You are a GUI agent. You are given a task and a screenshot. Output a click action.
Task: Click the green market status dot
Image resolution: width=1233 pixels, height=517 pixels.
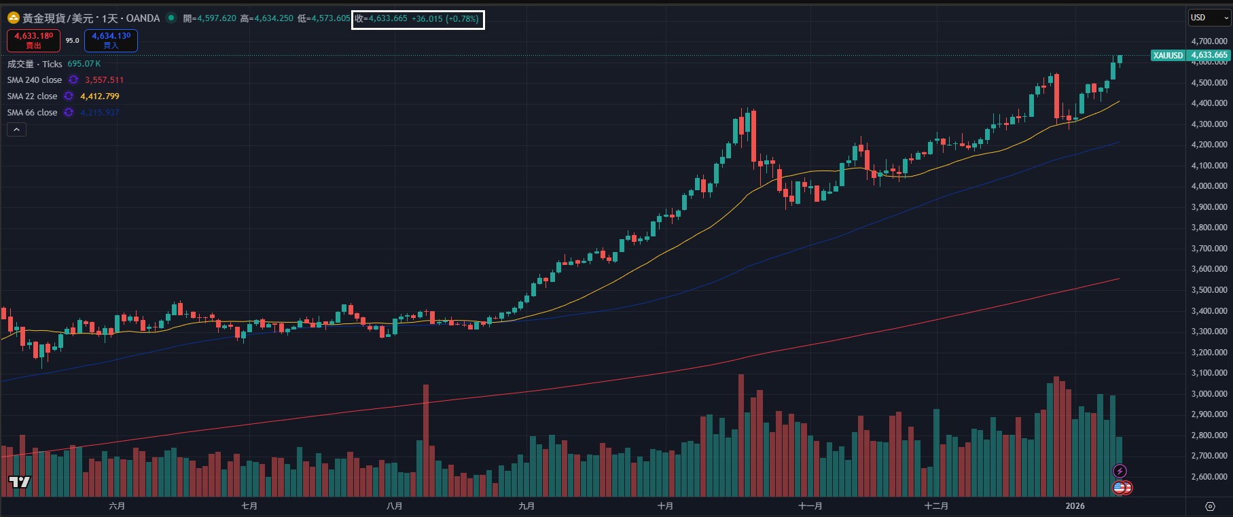tap(171, 18)
